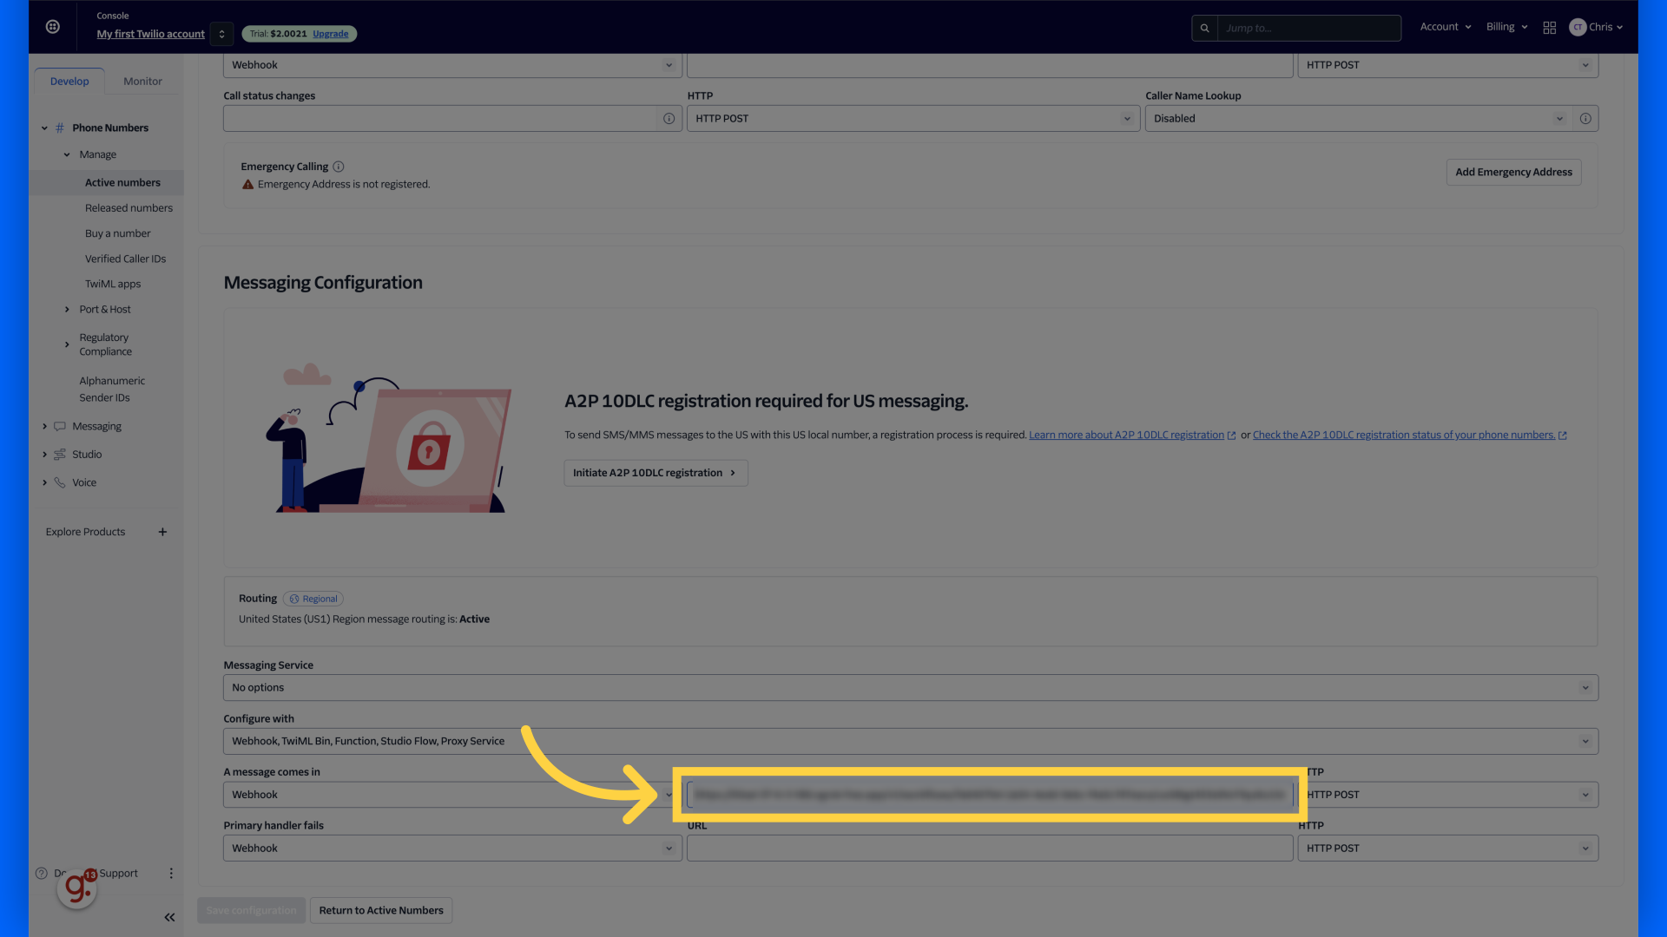Open the Messaging Service dropdown
The image size is (1667, 937).
pyautogui.click(x=911, y=688)
